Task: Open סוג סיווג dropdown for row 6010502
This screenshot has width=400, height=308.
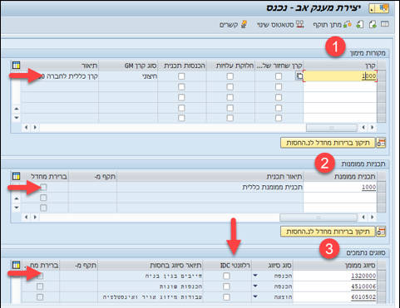Action: click(x=255, y=296)
